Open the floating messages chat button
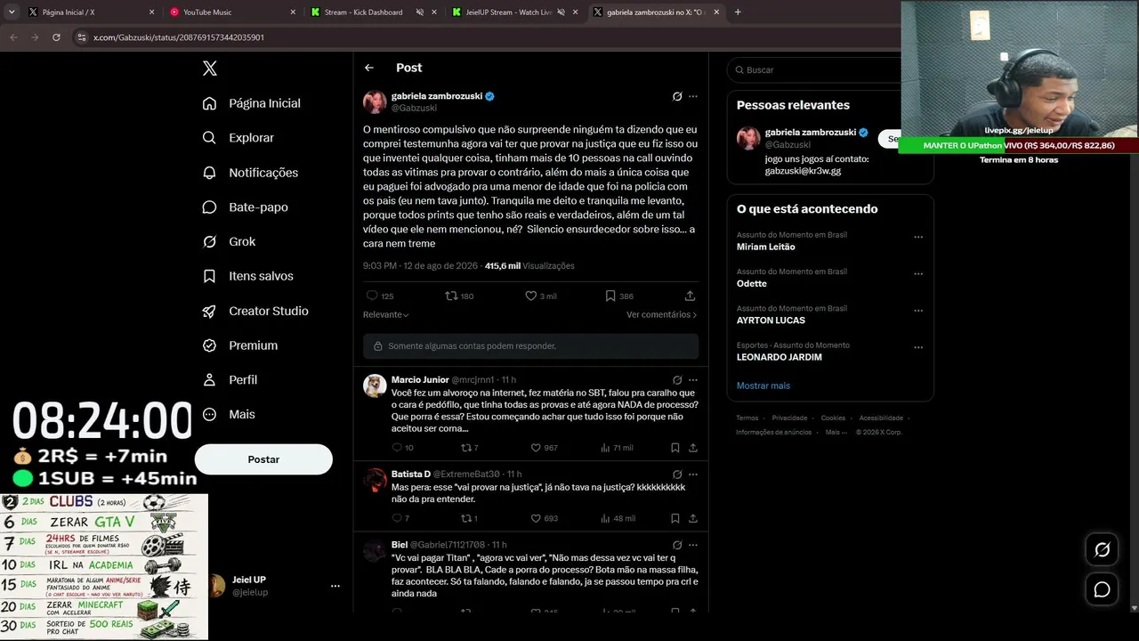Image resolution: width=1139 pixels, height=641 pixels. pos(1102,589)
